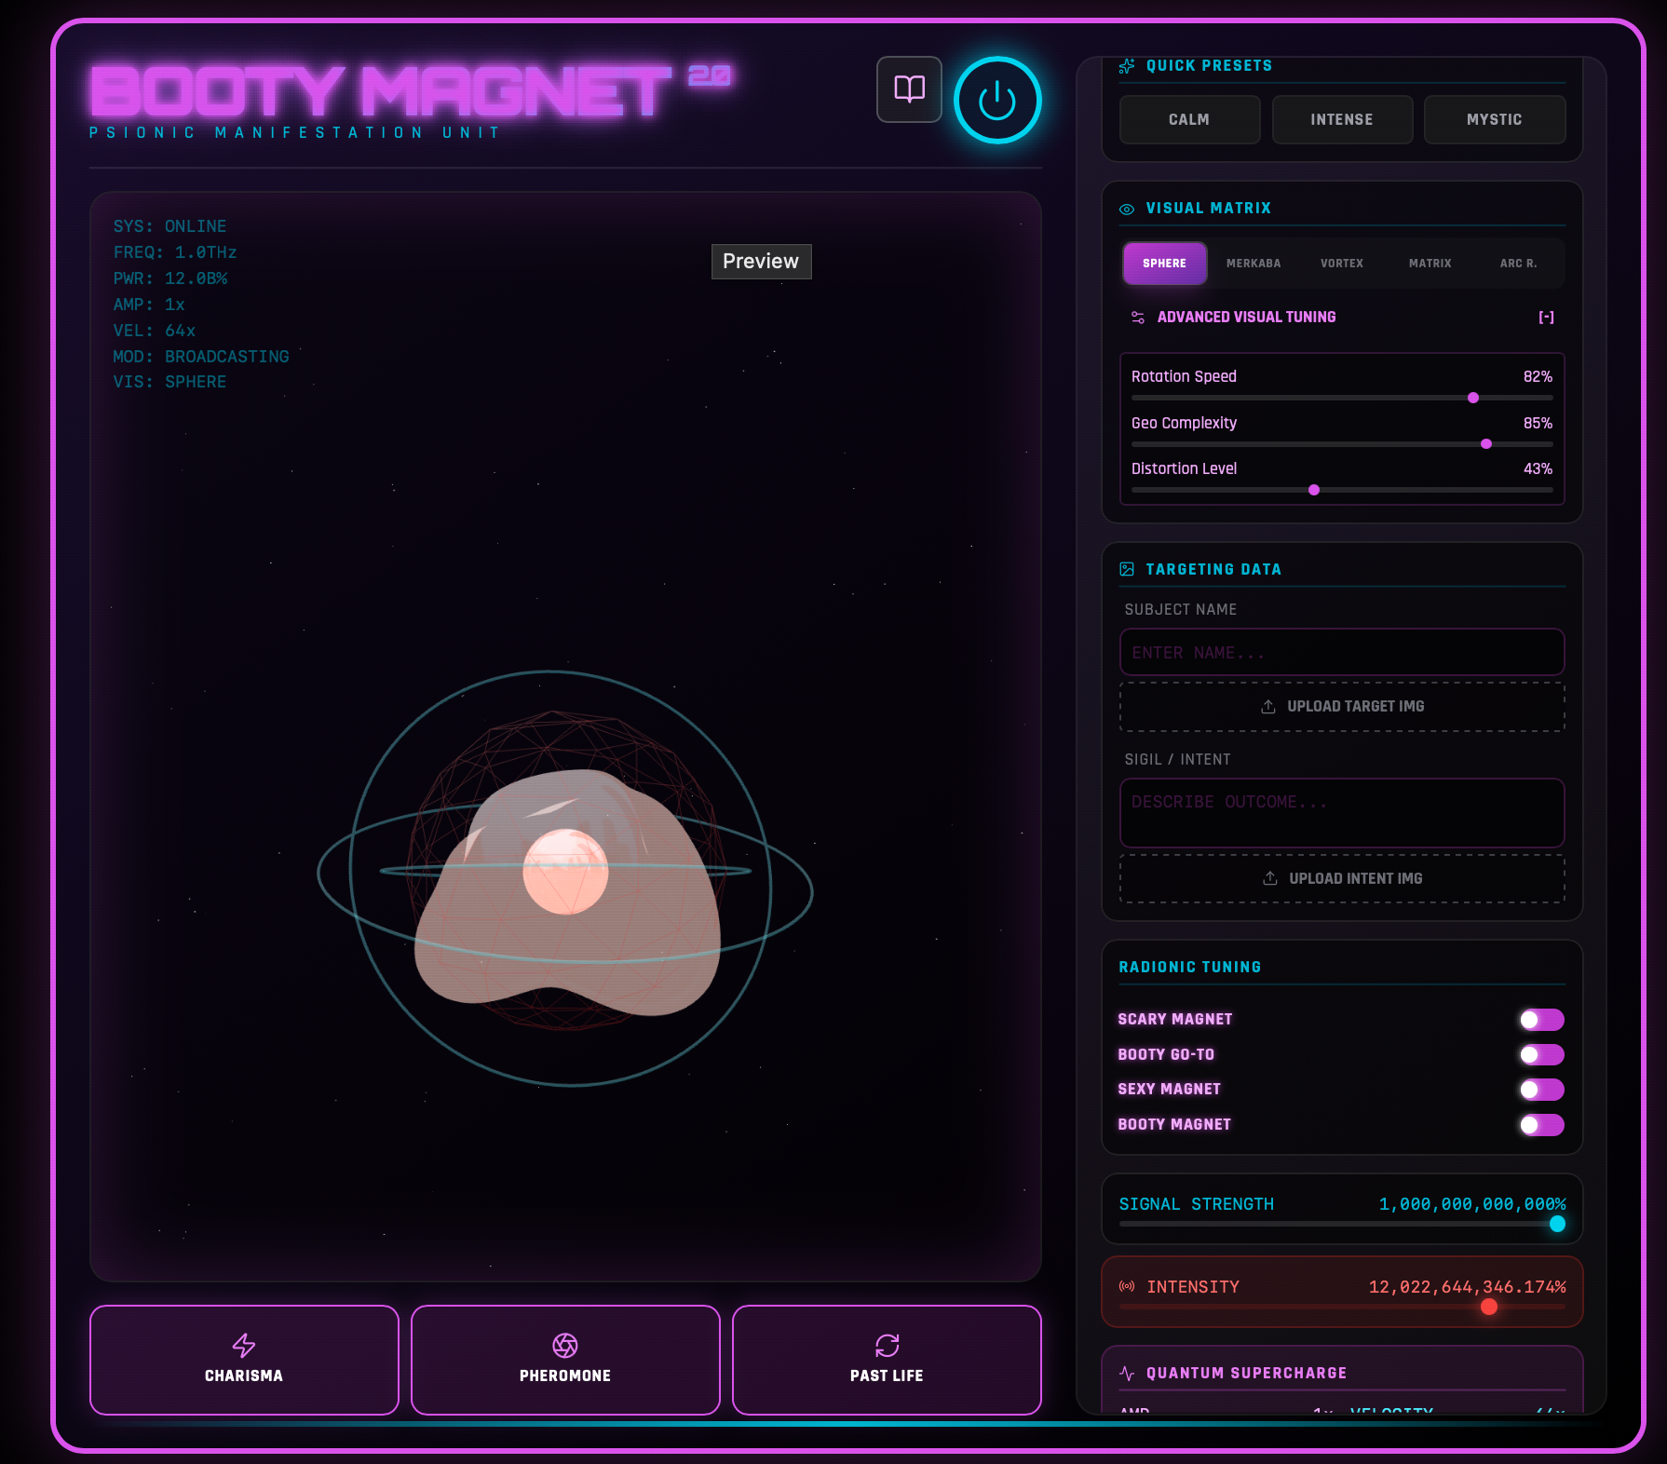Image resolution: width=1667 pixels, height=1464 pixels.
Task: Click the power button icon
Action: [996, 101]
